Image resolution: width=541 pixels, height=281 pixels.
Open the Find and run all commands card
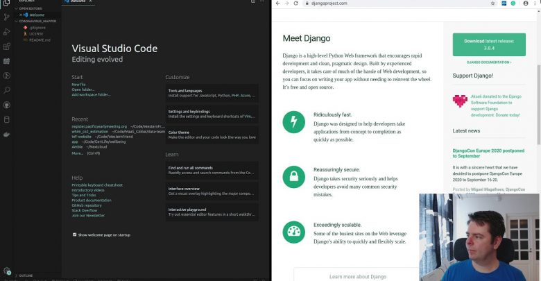[x=212, y=170]
